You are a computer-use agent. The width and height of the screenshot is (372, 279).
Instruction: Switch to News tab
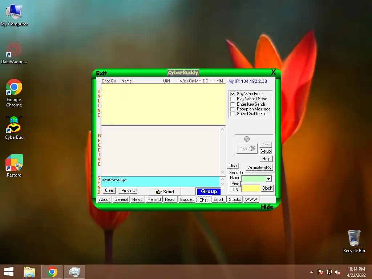[137, 199]
